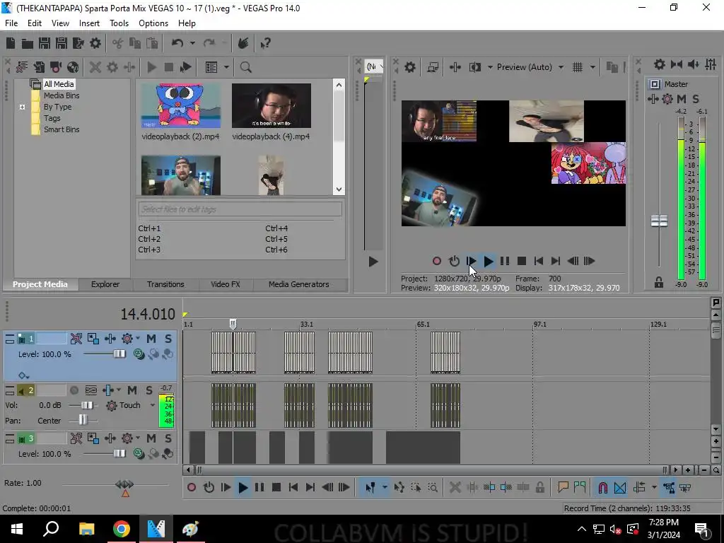Expand the By Type media bin

pos(22,107)
